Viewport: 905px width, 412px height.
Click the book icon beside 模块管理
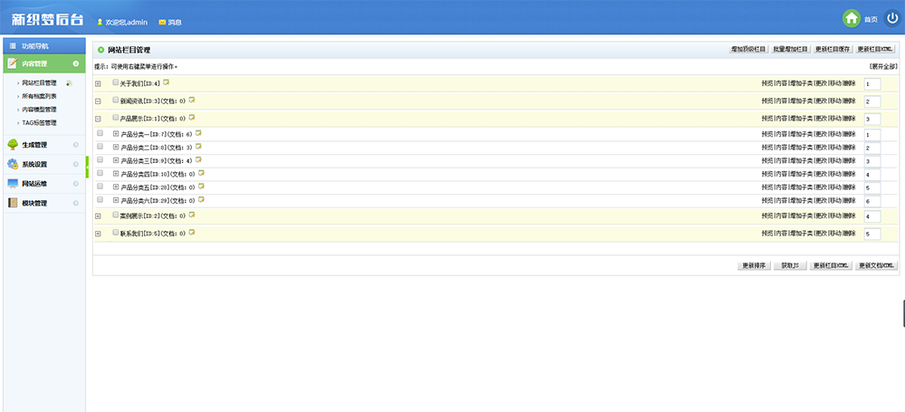pyautogui.click(x=13, y=203)
